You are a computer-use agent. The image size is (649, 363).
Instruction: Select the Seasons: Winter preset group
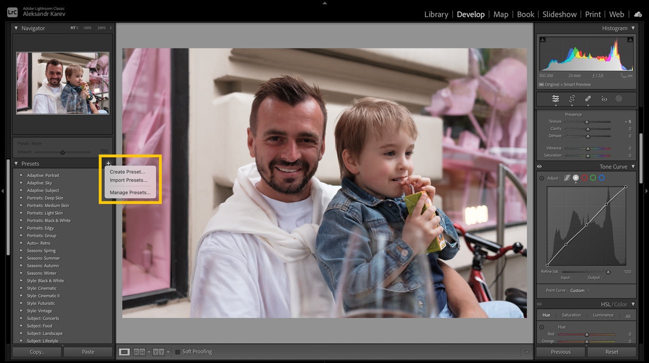click(41, 273)
